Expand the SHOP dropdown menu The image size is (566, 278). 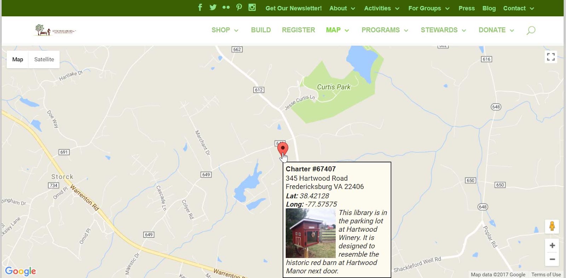coord(225,30)
